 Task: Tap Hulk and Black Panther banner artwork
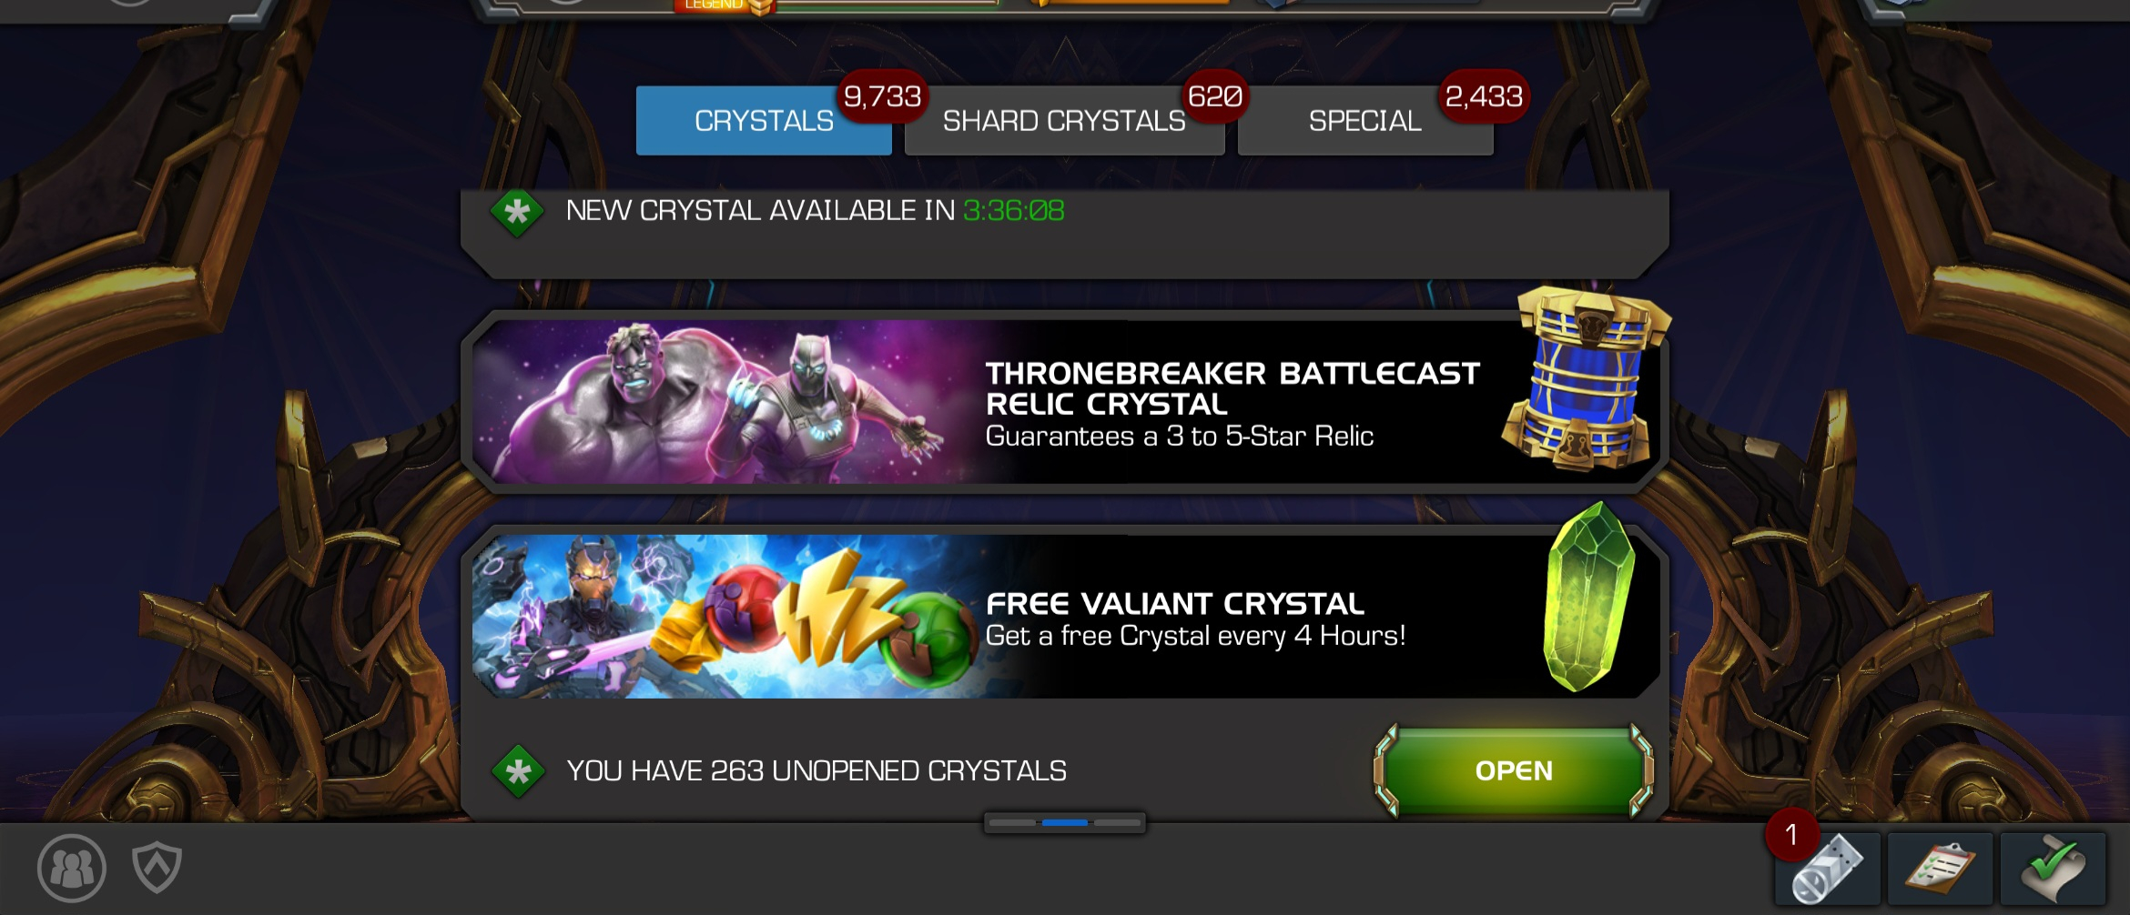click(719, 401)
